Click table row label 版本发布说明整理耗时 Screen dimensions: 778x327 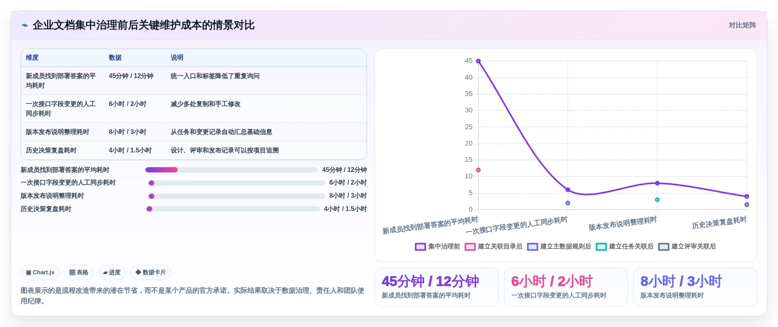pyautogui.click(x=58, y=132)
